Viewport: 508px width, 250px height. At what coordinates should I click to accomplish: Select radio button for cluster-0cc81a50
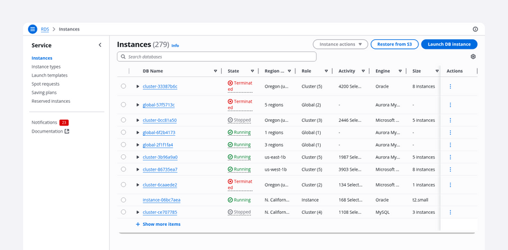click(x=123, y=120)
